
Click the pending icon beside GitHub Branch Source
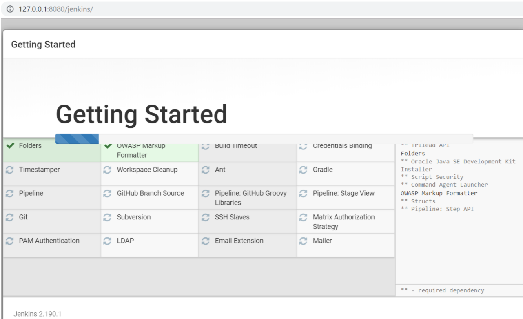(x=107, y=194)
